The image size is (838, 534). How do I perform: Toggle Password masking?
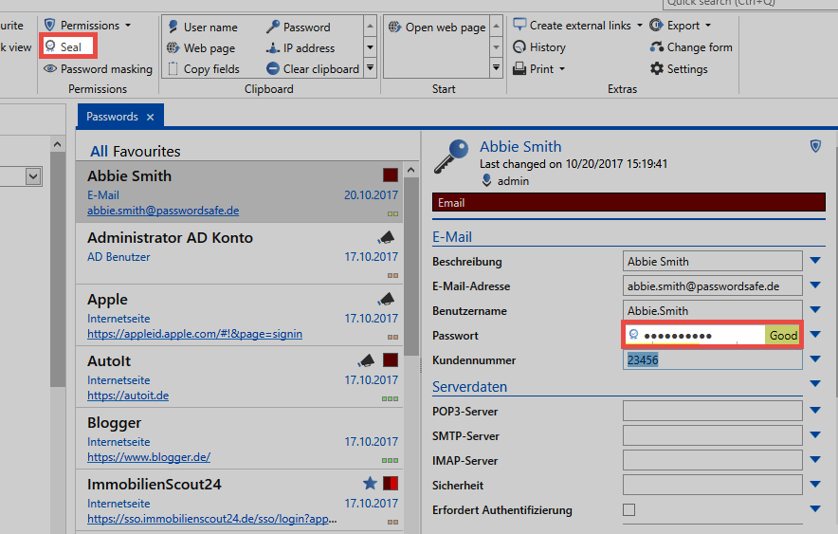pos(98,69)
